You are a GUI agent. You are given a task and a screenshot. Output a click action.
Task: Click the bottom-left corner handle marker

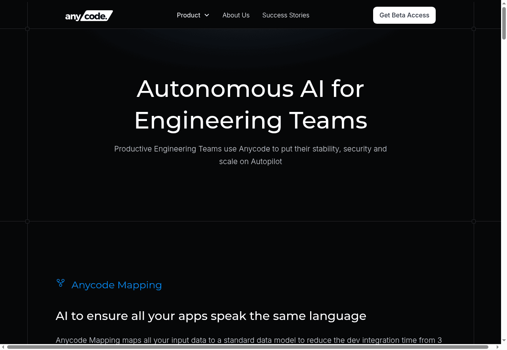[27, 221]
